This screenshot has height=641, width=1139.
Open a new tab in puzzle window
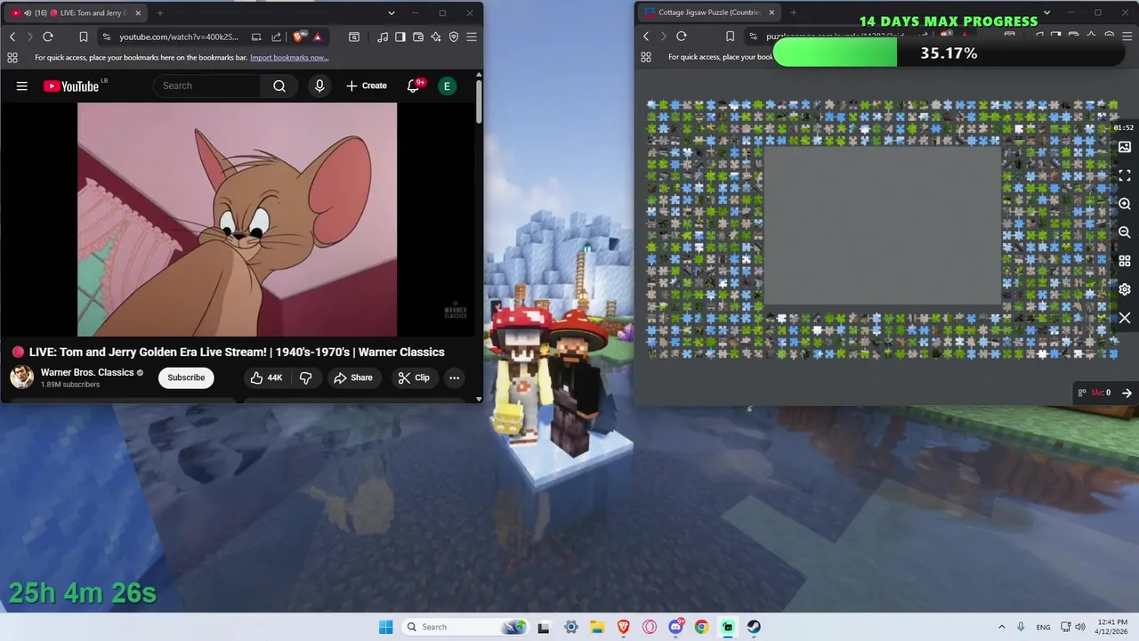coord(793,13)
